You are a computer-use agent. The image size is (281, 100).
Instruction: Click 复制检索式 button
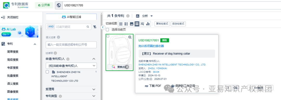(162, 24)
